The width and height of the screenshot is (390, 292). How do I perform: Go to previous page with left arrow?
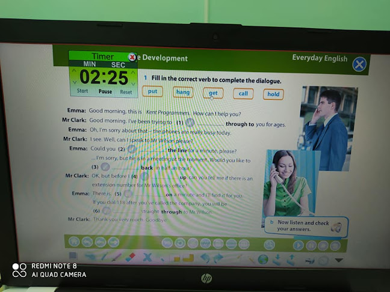click(101, 242)
